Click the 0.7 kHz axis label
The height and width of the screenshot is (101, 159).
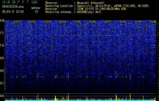pos(2,83)
